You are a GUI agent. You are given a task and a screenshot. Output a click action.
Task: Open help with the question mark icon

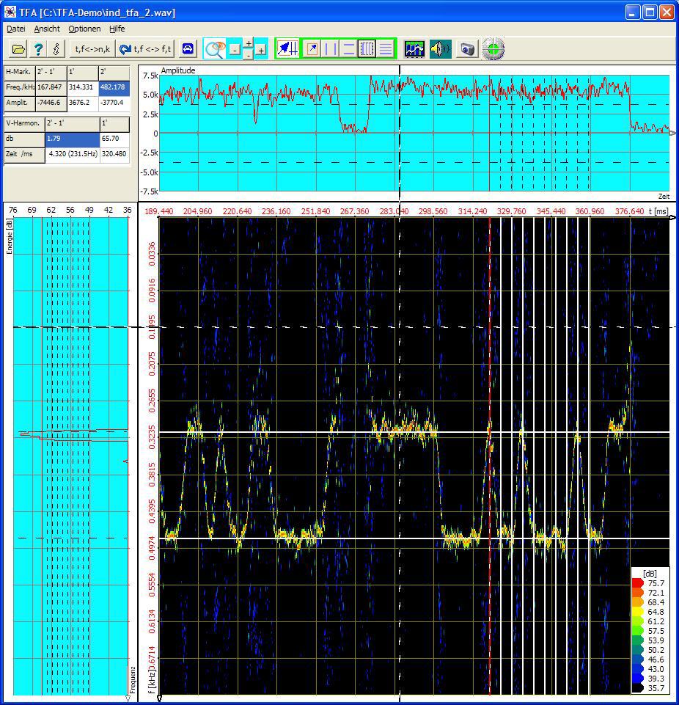[38, 49]
